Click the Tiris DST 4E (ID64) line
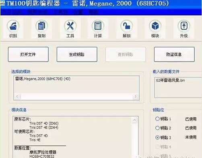The width and height of the screenshot is (202, 158). click(44, 127)
